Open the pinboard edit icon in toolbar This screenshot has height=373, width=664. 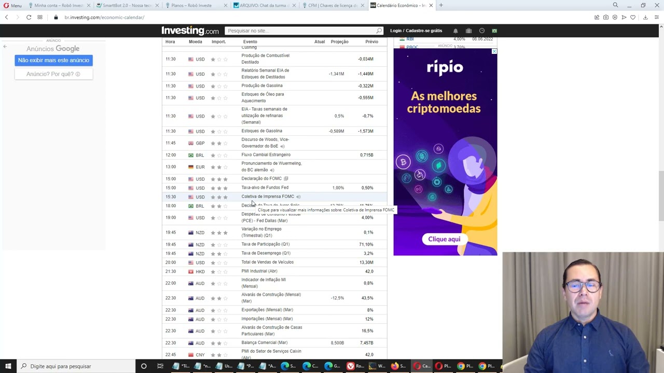tap(597, 17)
